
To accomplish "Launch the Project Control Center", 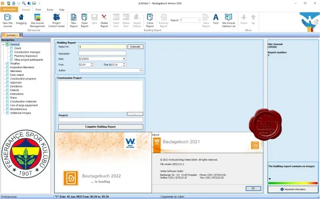I will pyautogui.click(x=57, y=18).
